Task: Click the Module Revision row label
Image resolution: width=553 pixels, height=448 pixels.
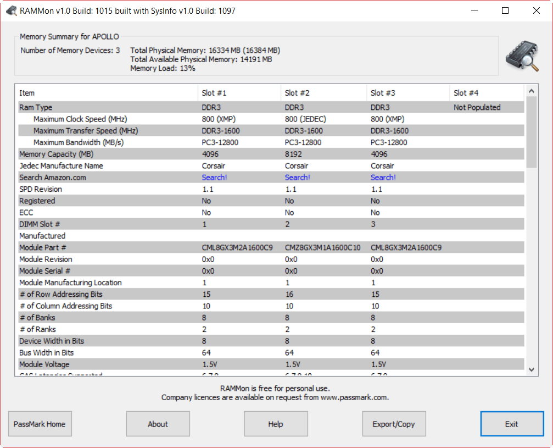Action: 46,259
